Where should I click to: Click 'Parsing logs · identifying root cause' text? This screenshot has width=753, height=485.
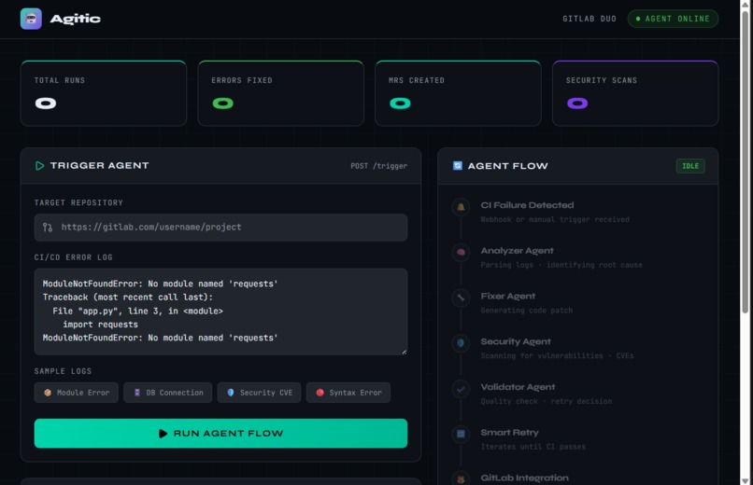561,265
